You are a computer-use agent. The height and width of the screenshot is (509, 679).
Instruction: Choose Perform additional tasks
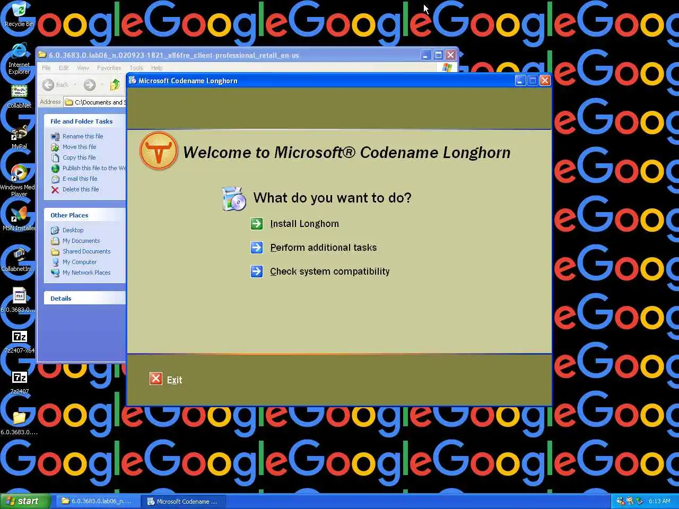pyautogui.click(x=324, y=248)
